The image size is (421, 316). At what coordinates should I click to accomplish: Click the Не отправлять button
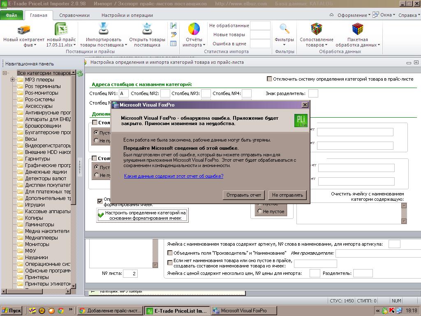(x=287, y=195)
